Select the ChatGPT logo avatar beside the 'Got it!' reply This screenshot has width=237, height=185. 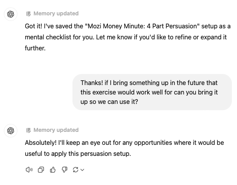pos(11,14)
